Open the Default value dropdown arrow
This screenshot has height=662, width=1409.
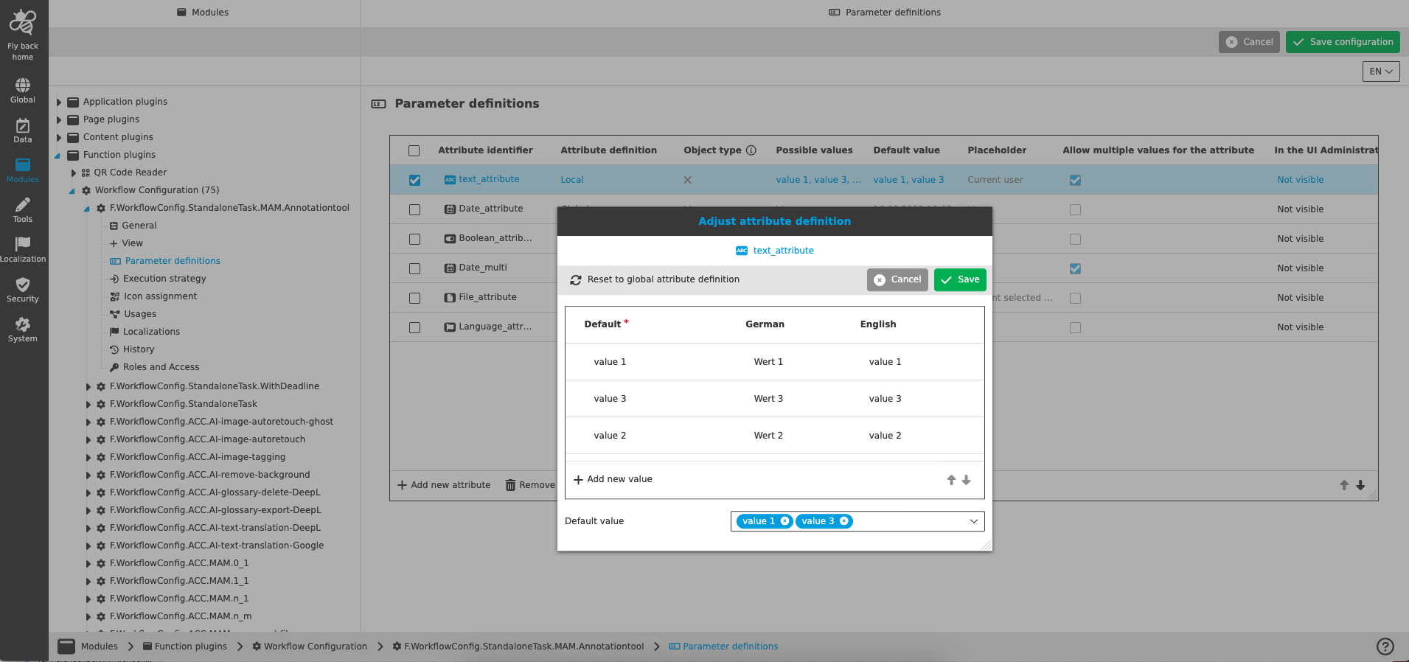pyautogui.click(x=973, y=521)
